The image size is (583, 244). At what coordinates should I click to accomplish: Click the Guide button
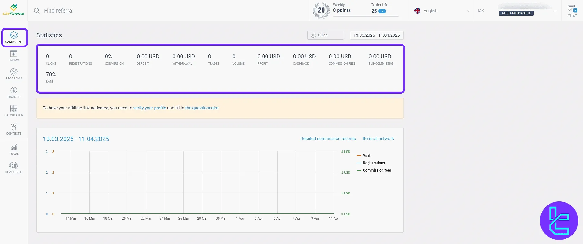(x=325, y=35)
